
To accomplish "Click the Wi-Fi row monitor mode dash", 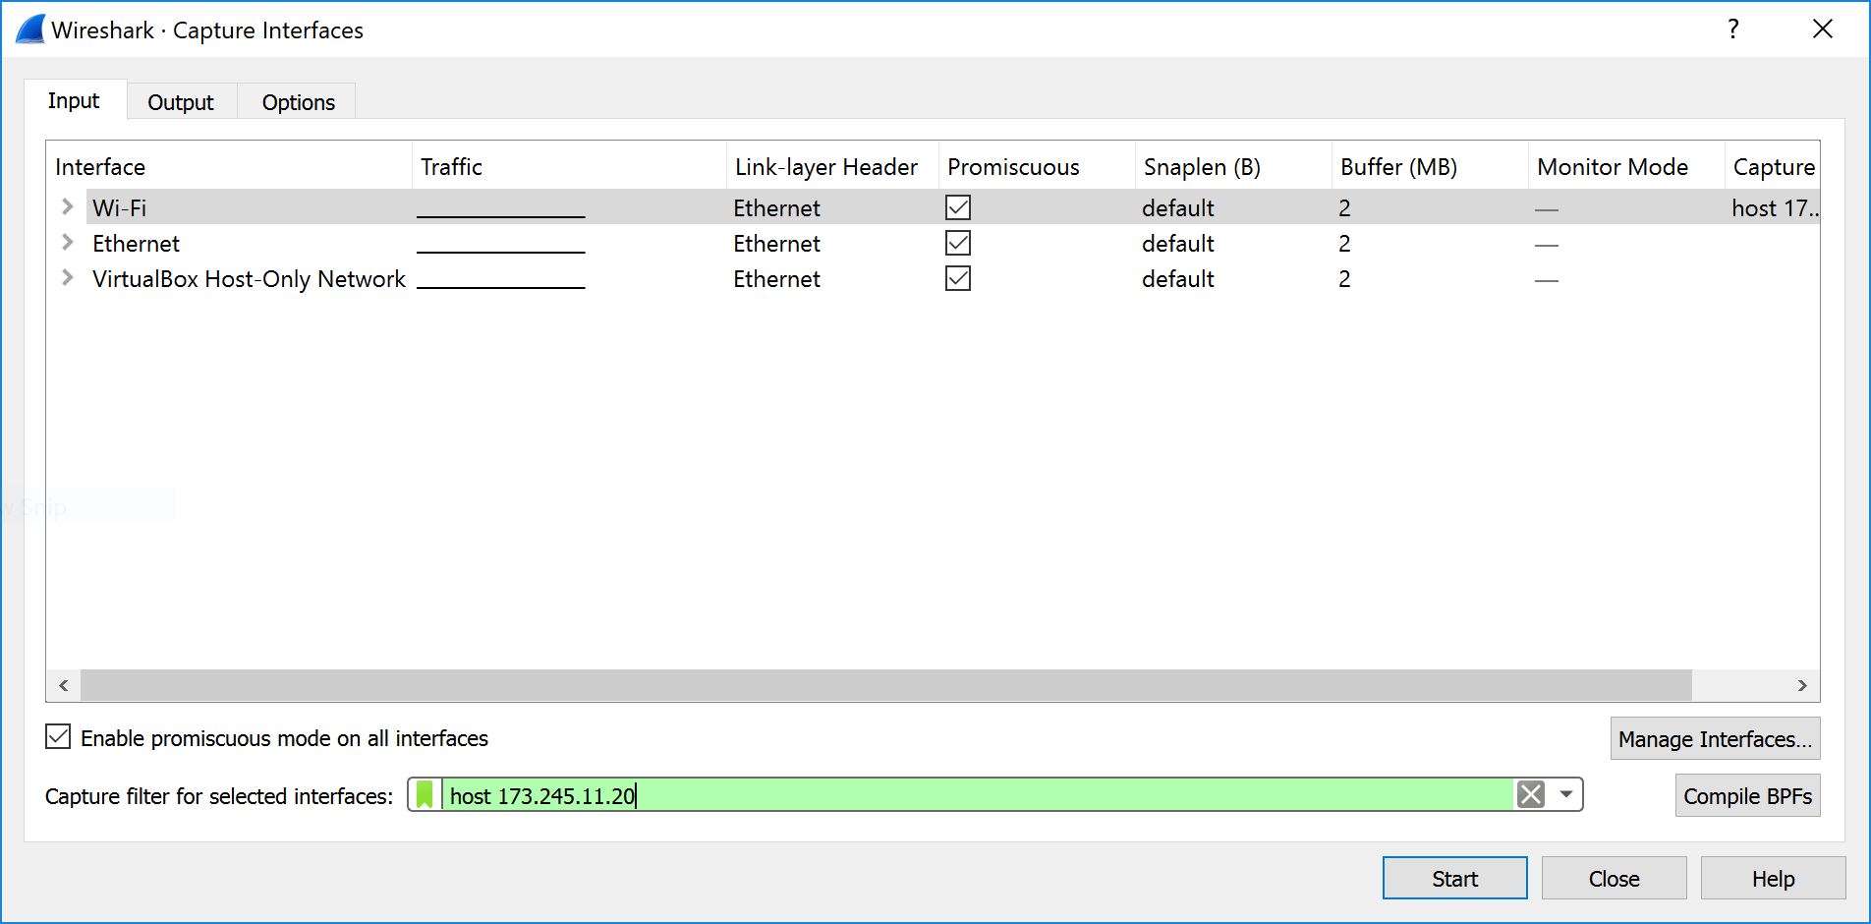I will (x=1547, y=209).
